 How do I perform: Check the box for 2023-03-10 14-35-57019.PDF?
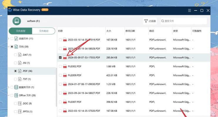coord(60,40)
